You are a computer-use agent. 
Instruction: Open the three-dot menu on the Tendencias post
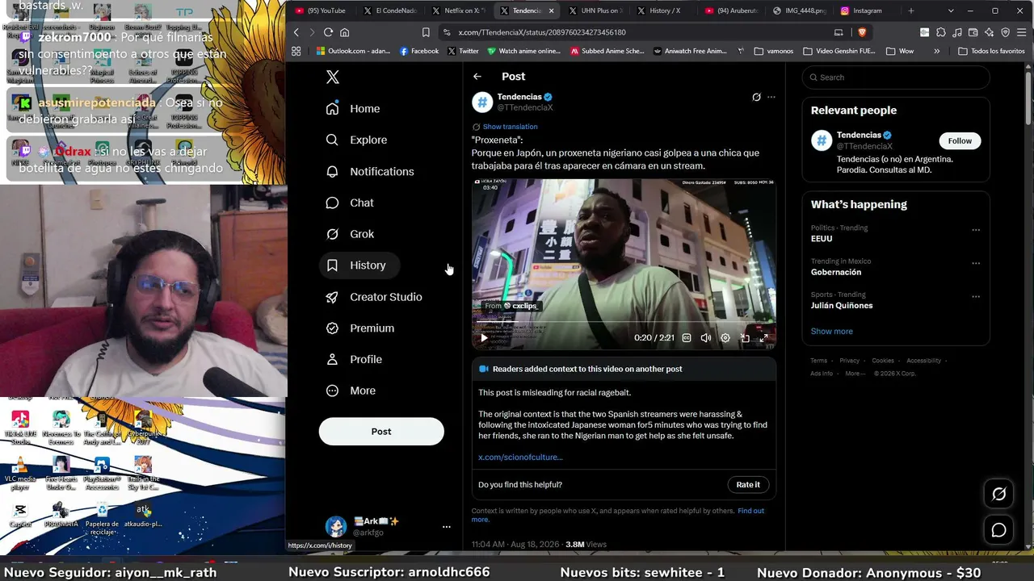[x=771, y=97]
